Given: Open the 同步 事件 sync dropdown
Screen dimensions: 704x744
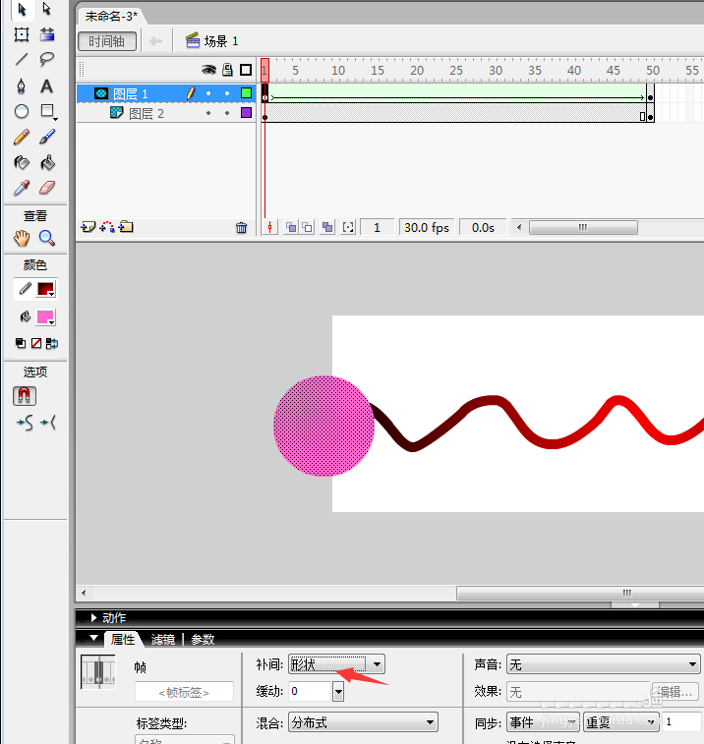Looking at the screenshot, I should coord(543,722).
